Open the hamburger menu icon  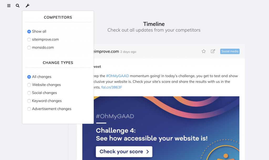9,6
